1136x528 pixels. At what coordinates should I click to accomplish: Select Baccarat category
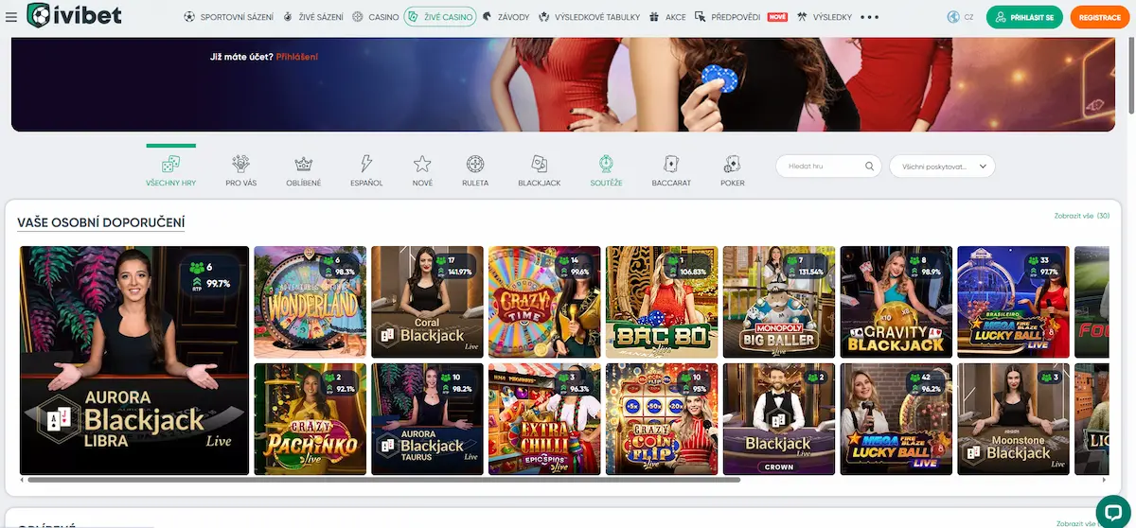pos(671,170)
